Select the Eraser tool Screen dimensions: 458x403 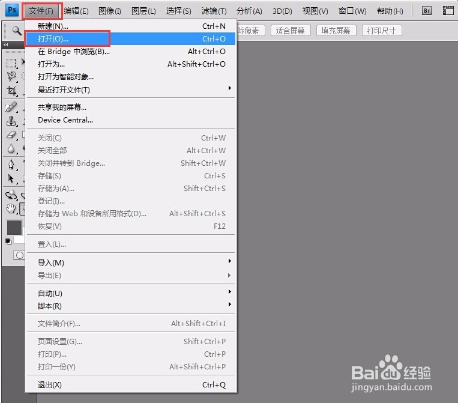coord(11,135)
